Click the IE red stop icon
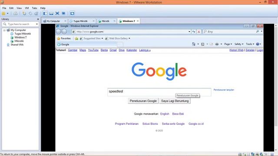 point(199,32)
